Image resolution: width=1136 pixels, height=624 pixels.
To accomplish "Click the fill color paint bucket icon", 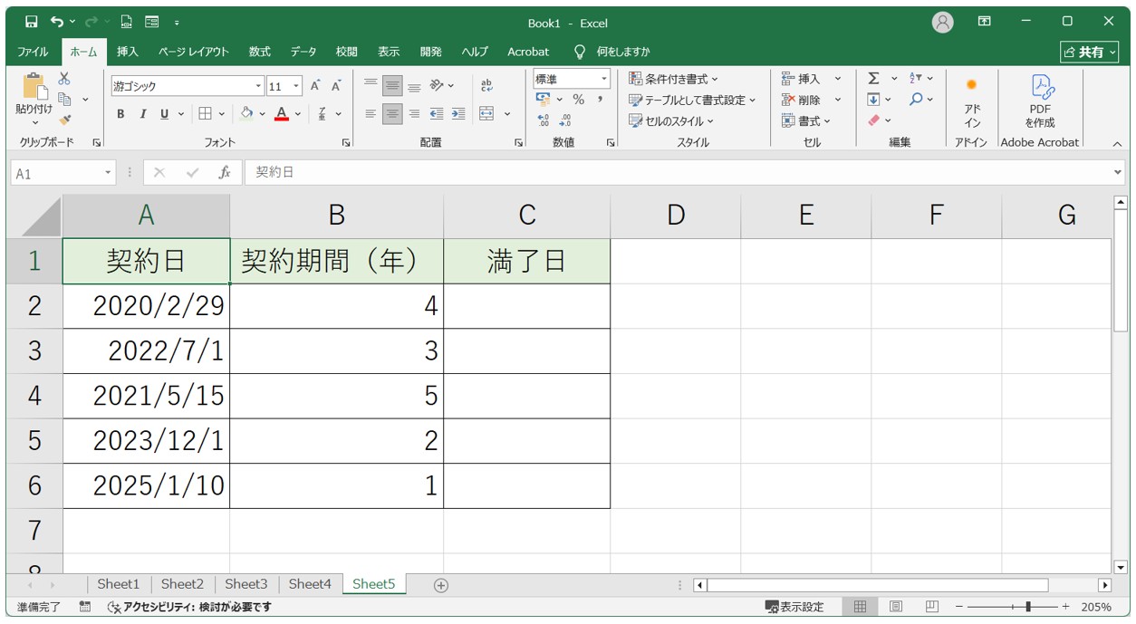I will click(x=245, y=114).
